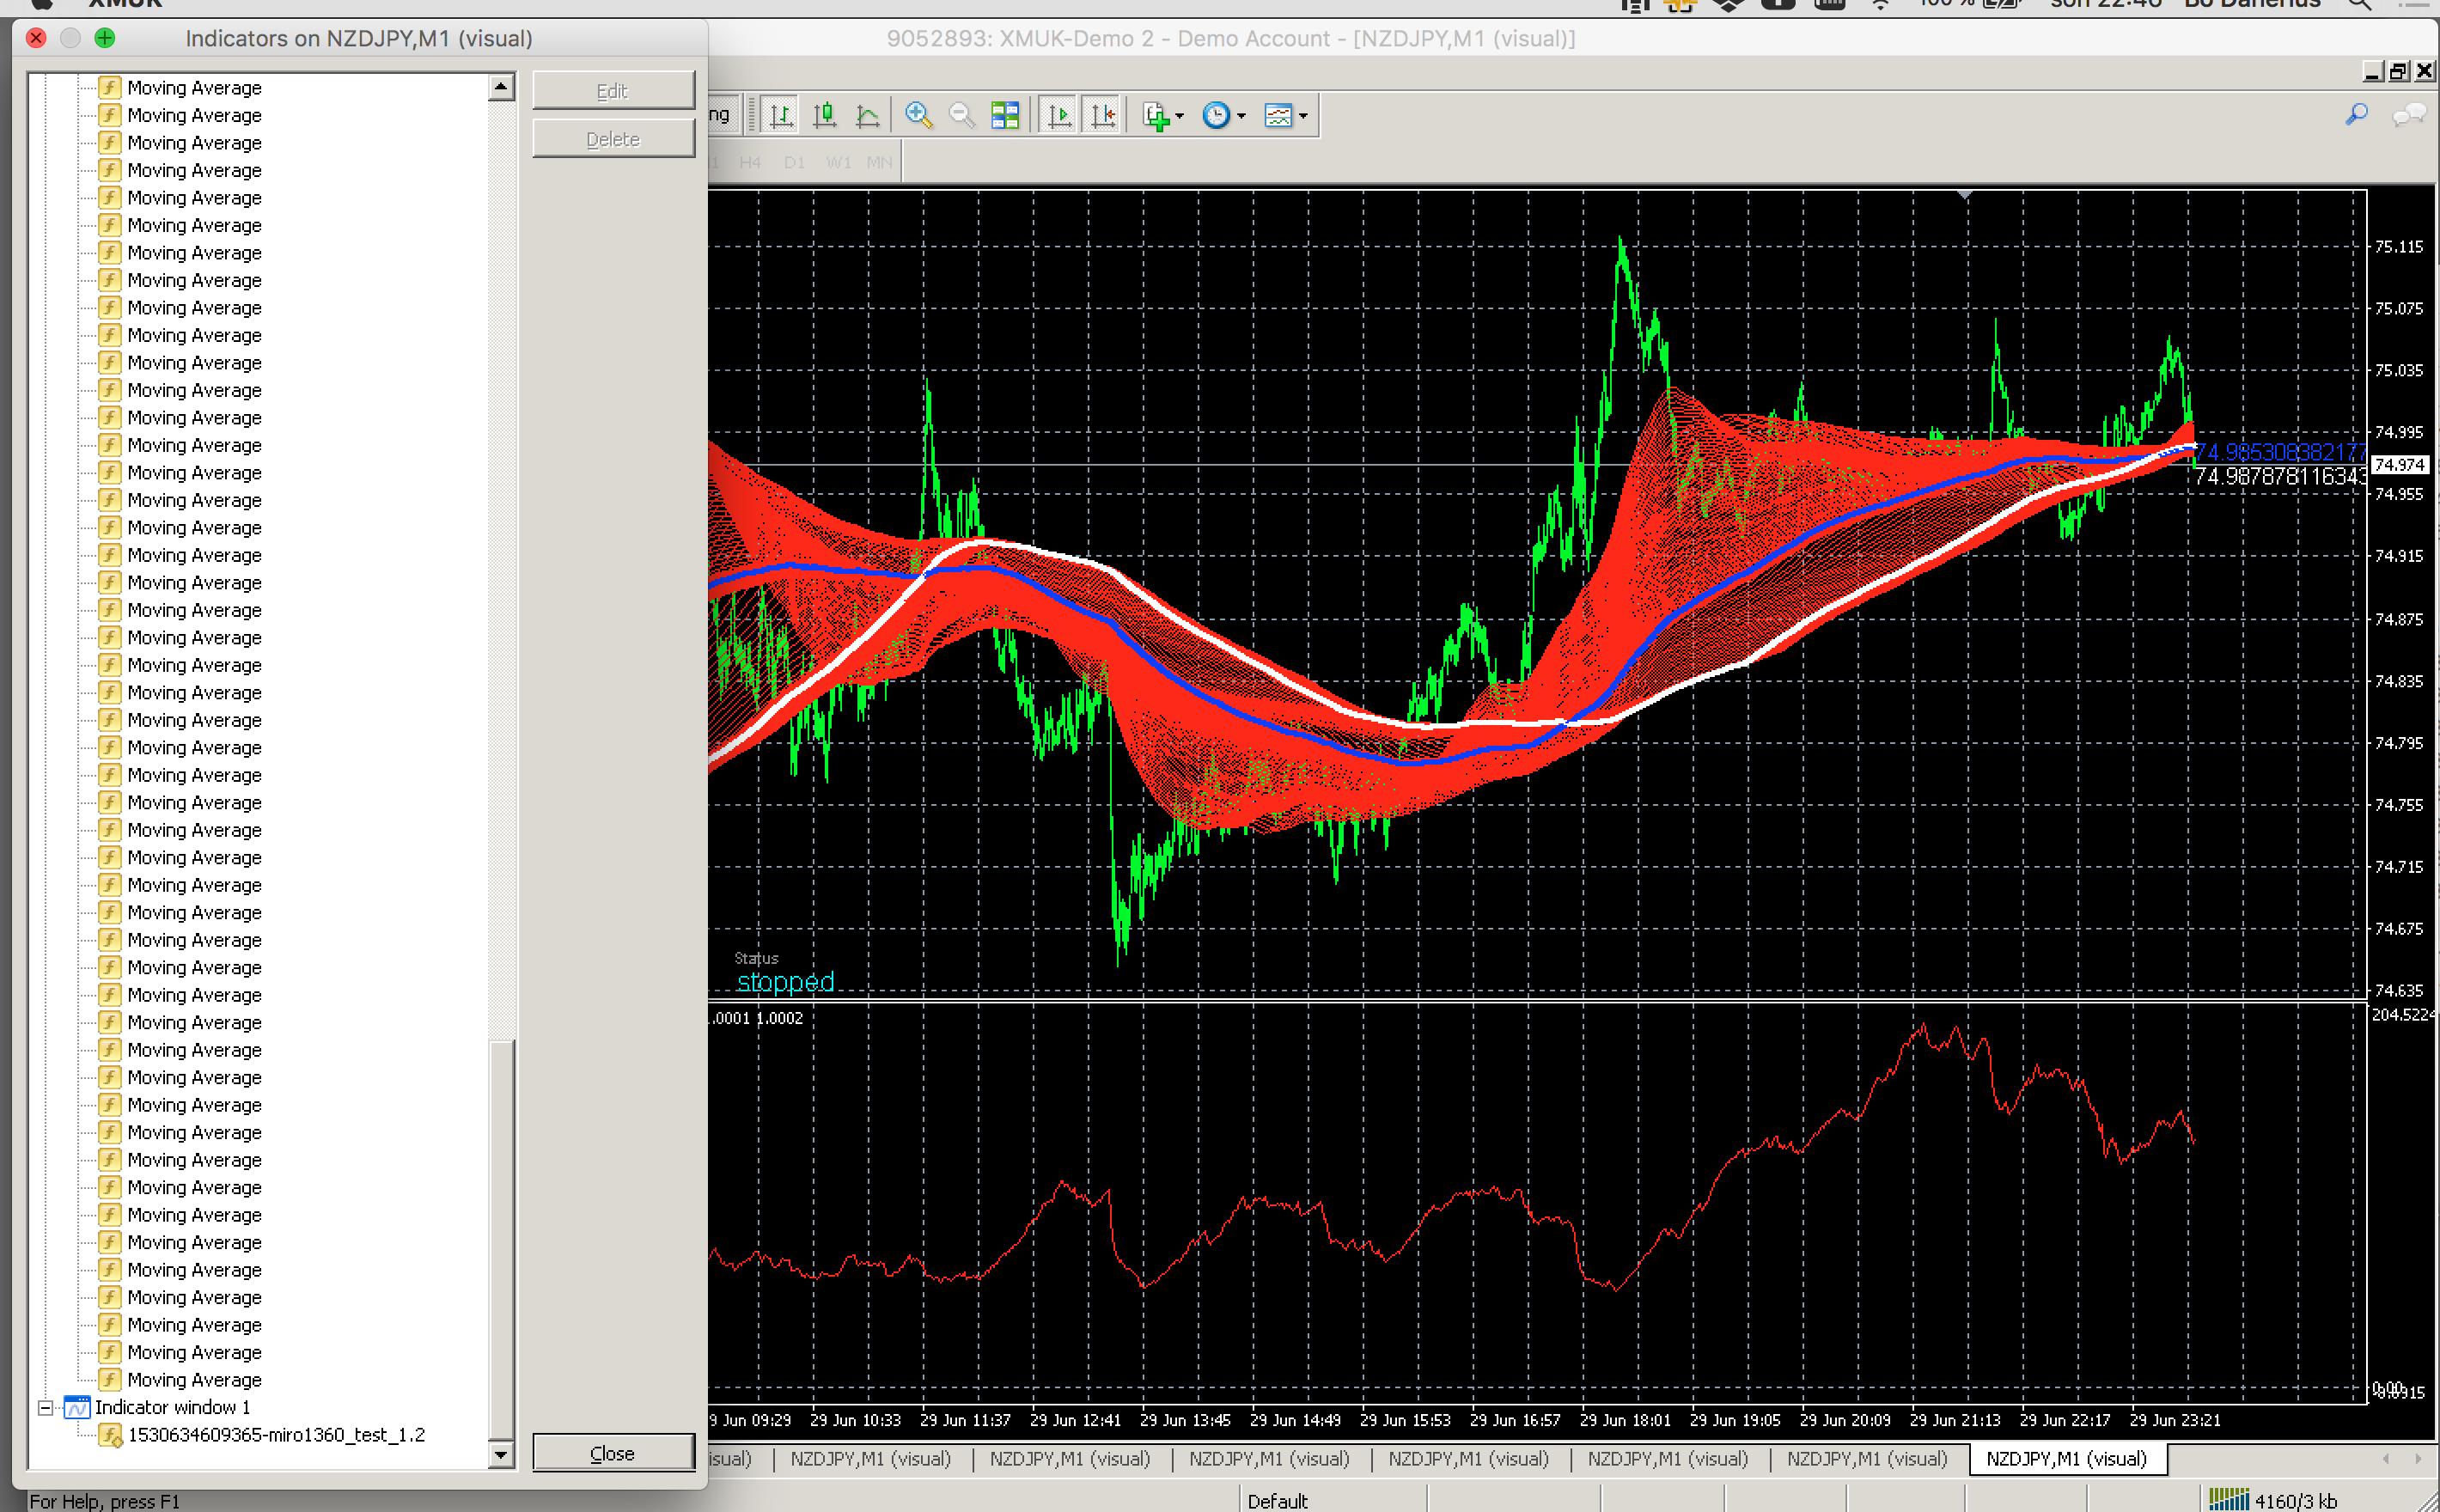Minimize the inner chart window
This screenshot has width=2440, height=1512.
(x=2373, y=71)
